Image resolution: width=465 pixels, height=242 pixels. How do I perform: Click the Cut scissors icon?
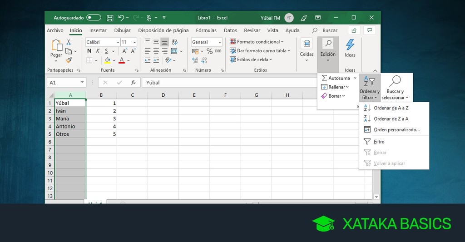pos(69,42)
